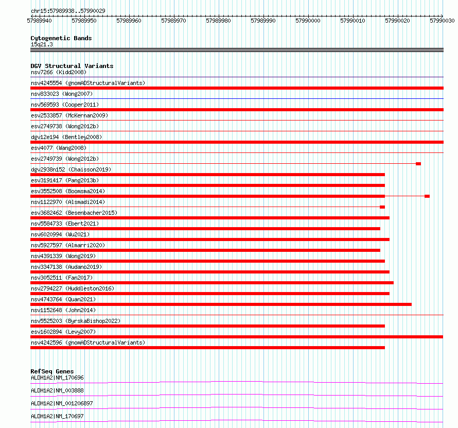This screenshot has width=458, height=428.
Task: Click the magenta intron line of NM_170697
Action: click(x=237, y=420)
